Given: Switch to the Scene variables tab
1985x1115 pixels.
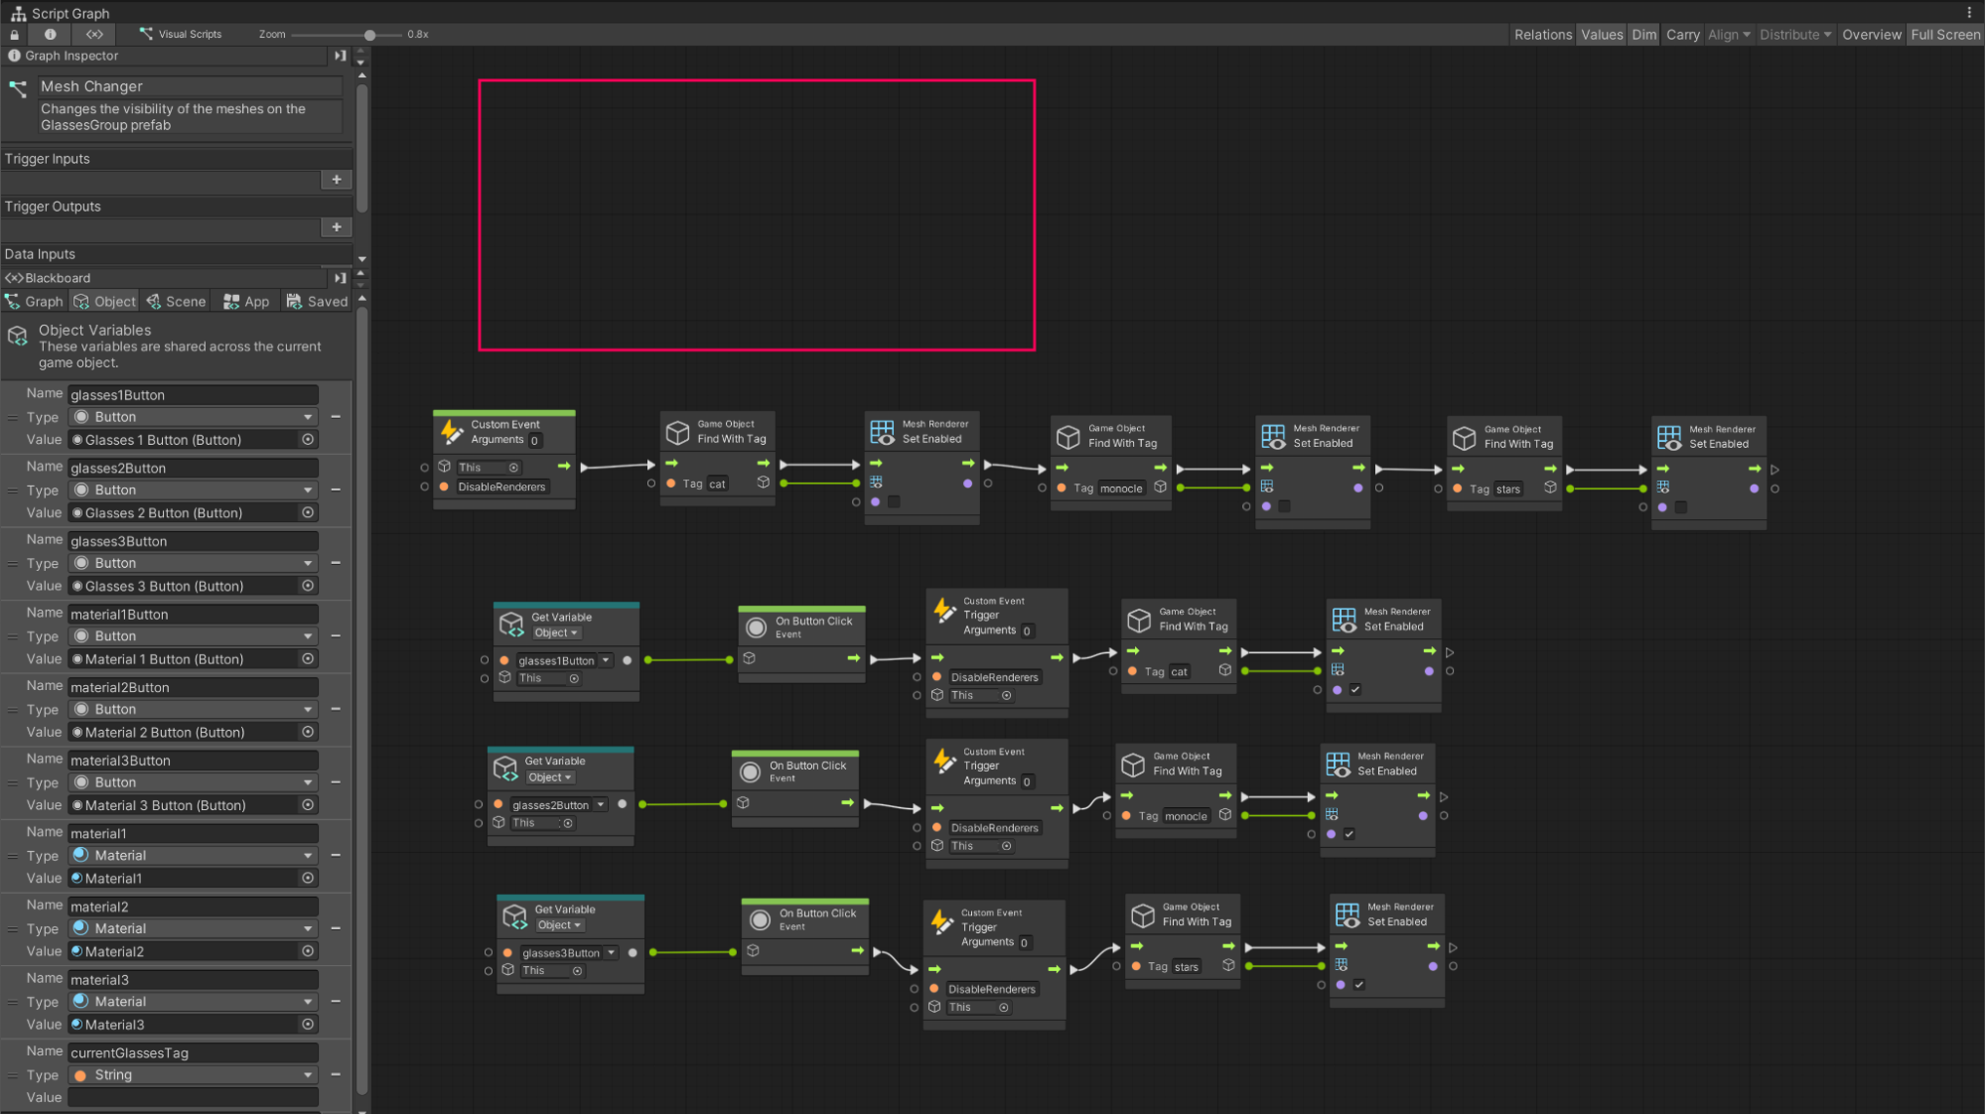Looking at the screenshot, I should coord(176,302).
